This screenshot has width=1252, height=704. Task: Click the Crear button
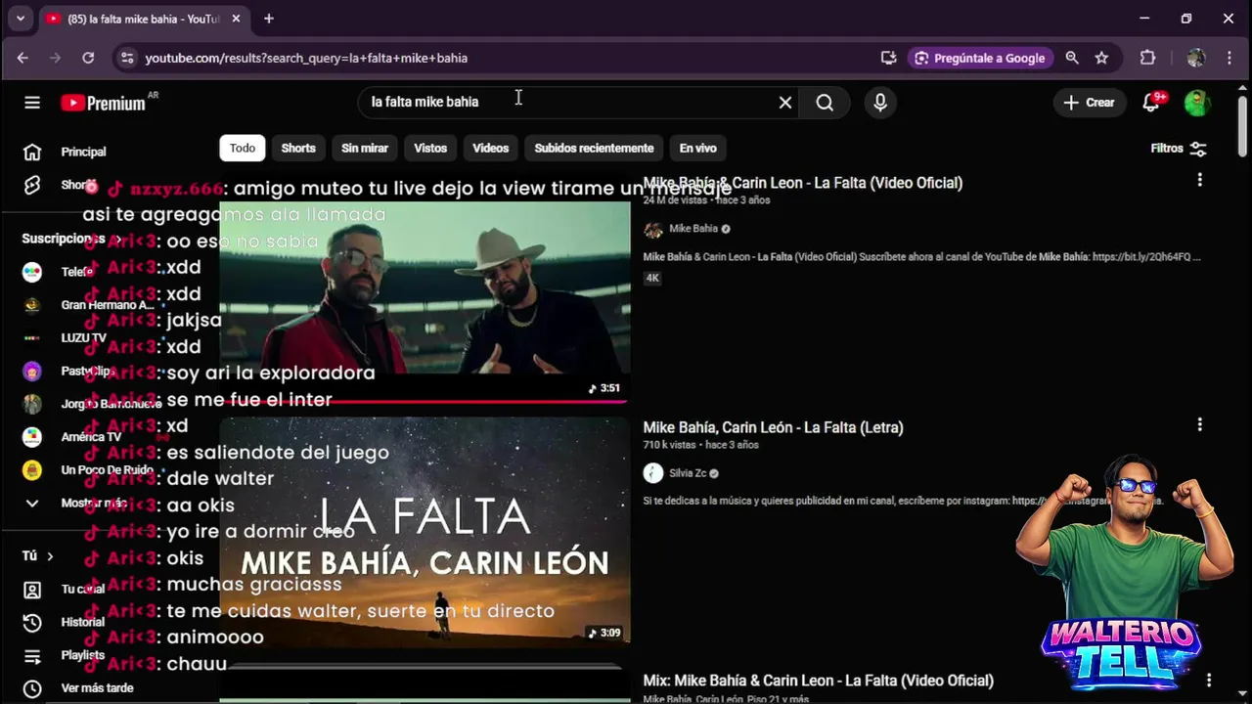(1089, 103)
